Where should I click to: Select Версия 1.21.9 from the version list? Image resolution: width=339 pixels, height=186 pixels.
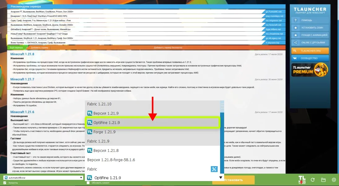152,113
